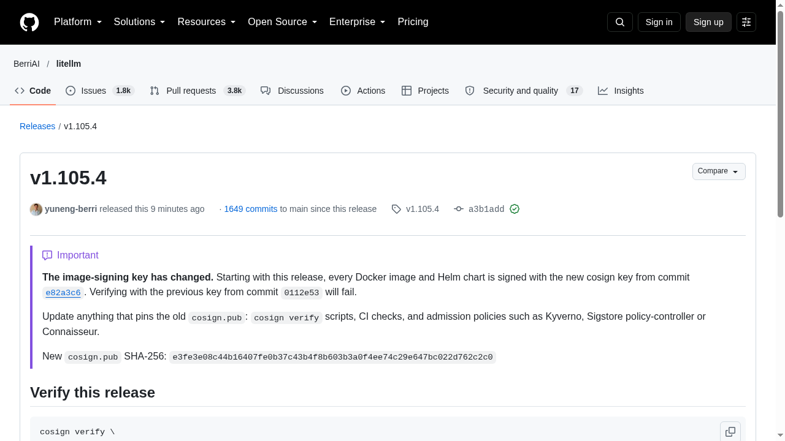Go to the Actions tab
The image size is (785, 441).
click(363, 91)
